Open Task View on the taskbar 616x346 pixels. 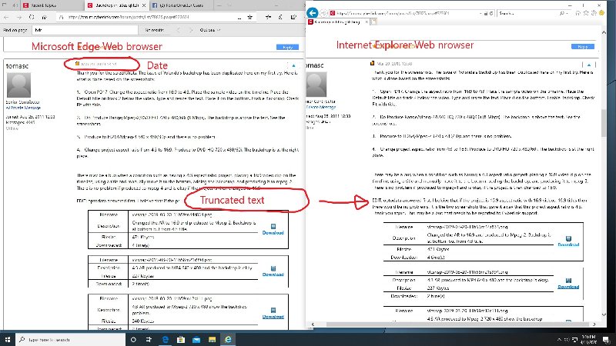[x=149, y=339]
